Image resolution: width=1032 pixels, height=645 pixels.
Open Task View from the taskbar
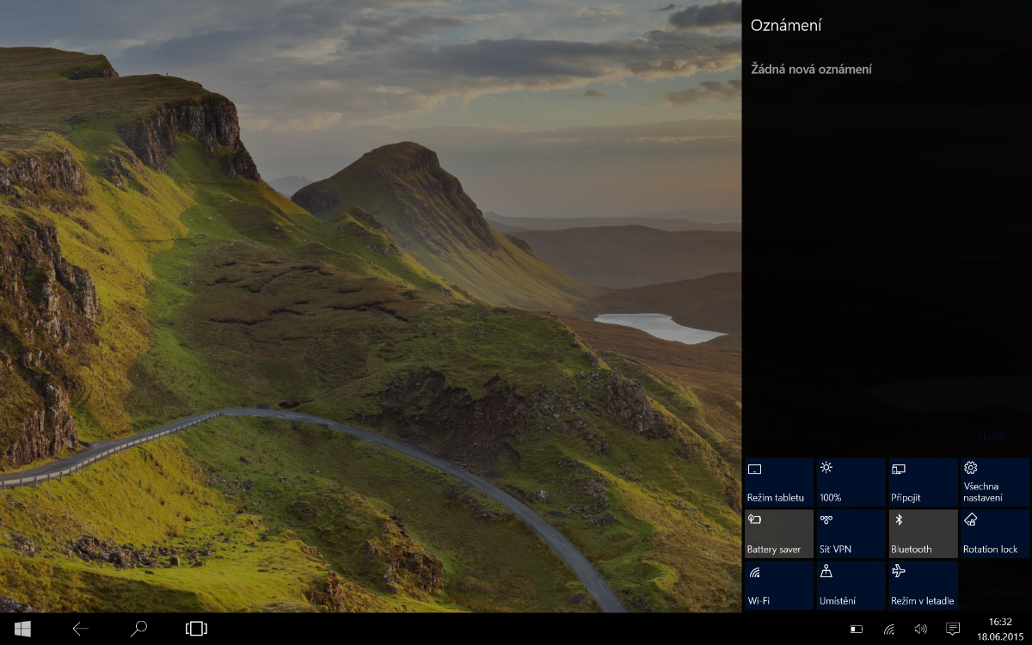[196, 629]
